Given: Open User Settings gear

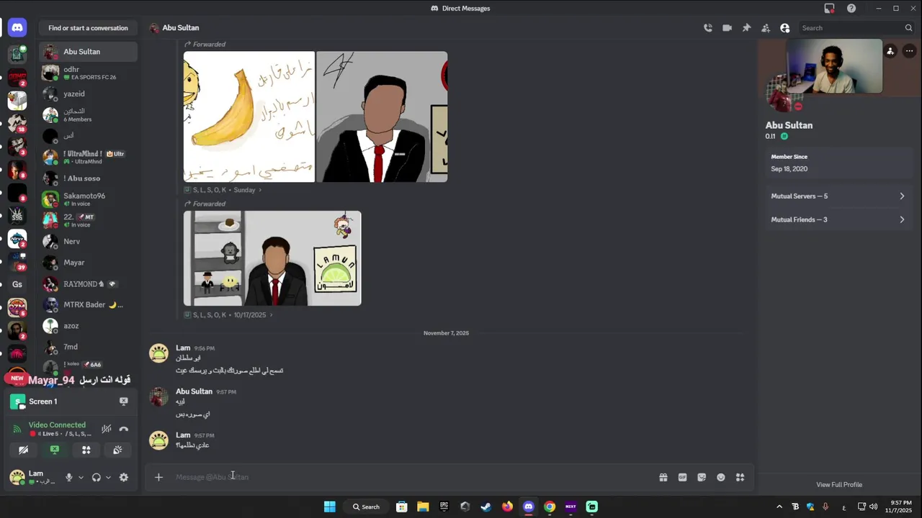Looking at the screenshot, I should 124,477.
